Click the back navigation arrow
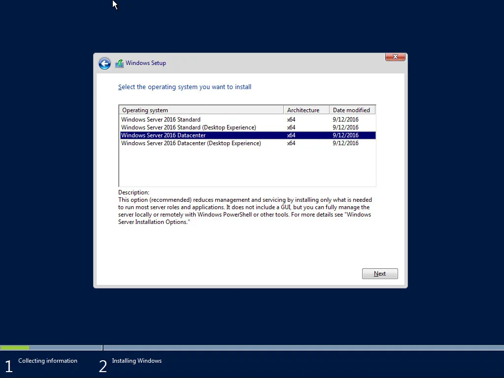This screenshot has height=378, width=504. (x=104, y=63)
